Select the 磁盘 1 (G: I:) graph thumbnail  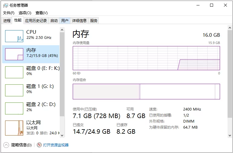pos(14,90)
